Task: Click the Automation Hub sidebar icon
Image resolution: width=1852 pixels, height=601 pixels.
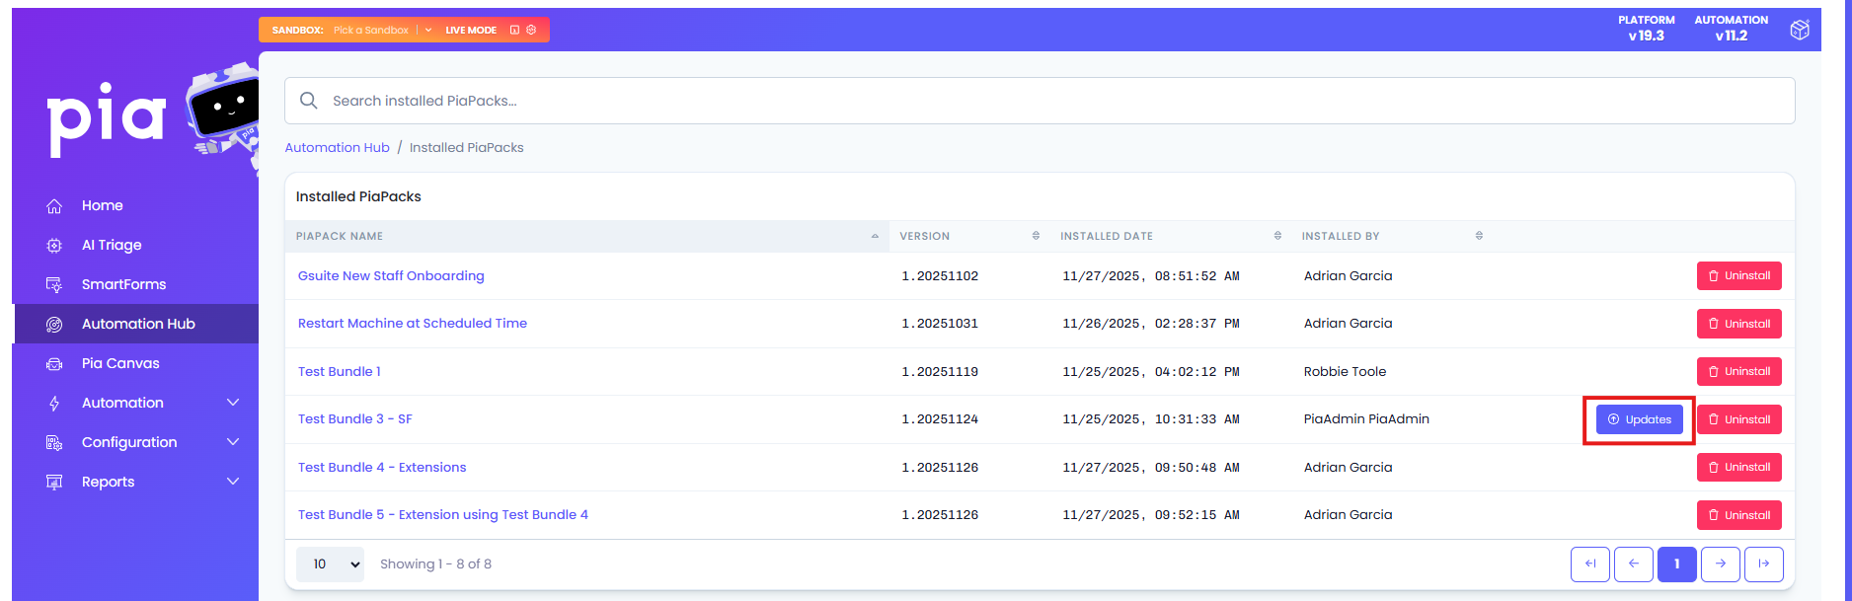Action: (x=54, y=325)
